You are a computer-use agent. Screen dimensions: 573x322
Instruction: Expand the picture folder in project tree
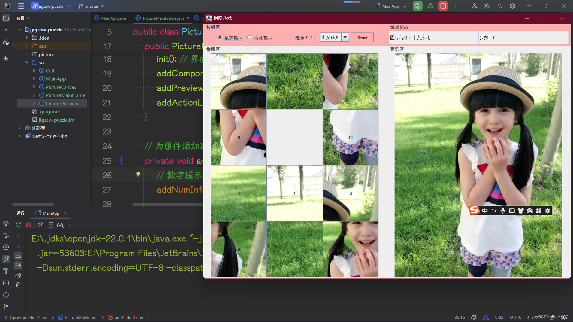click(x=27, y=54)
